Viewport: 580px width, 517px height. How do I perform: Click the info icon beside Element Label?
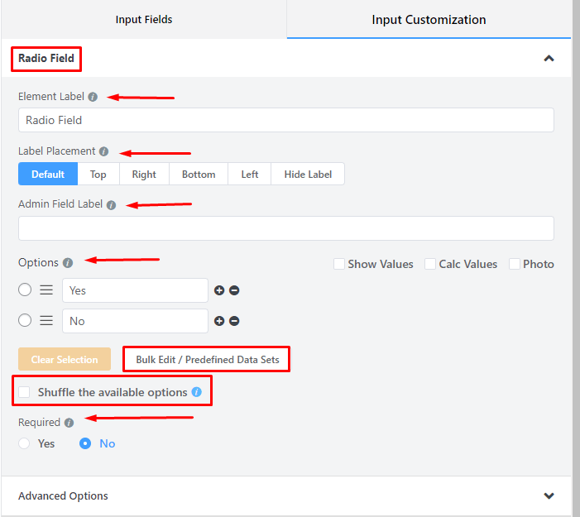coord(93,97)
